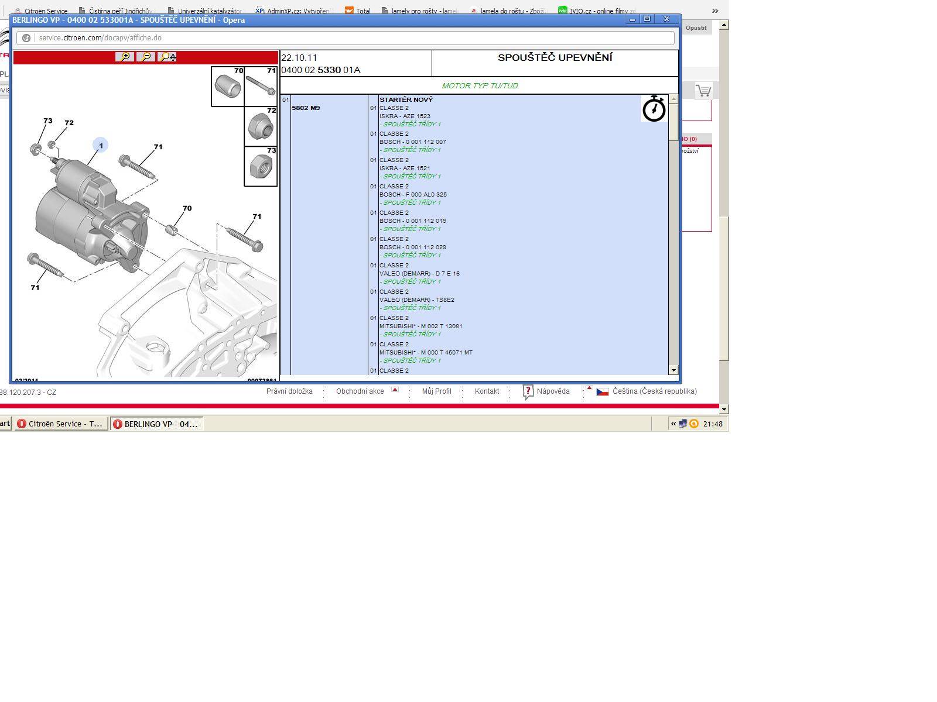Click VALEO (DEMARR) - TS8E2 entry
Screen dimensions: 937x702
(x=417, y=300)
